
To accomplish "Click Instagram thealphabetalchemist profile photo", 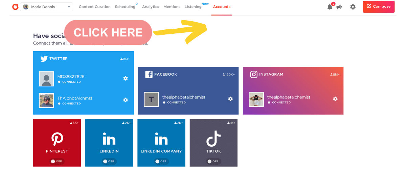I will pyautogui.click(x=256, y=99).
